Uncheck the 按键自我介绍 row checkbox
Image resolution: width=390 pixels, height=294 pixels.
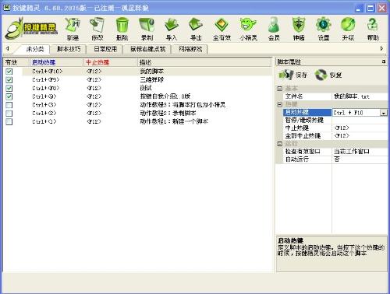[x=9, y=96]
